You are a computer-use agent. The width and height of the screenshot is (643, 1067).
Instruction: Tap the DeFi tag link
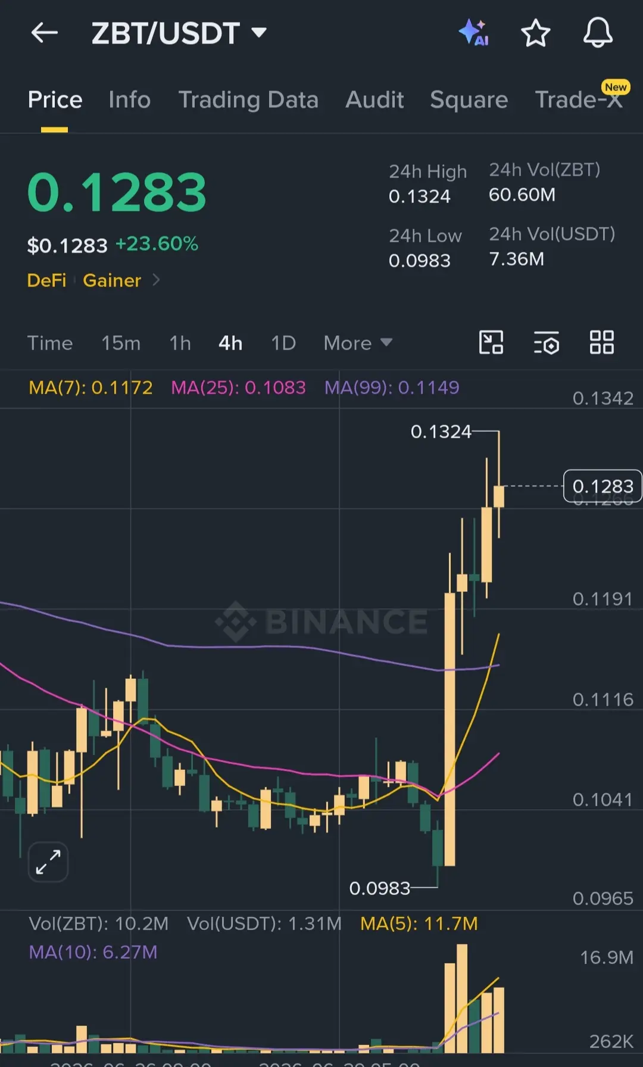tap(46, 280)
